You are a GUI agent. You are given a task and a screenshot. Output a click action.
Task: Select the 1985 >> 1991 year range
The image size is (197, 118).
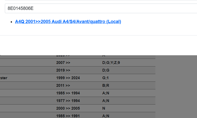[x=68, y=116]
